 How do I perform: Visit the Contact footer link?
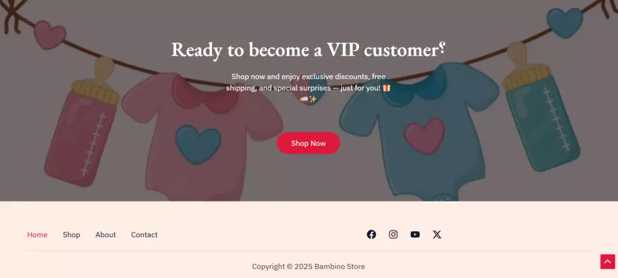(x=144, y=235)
